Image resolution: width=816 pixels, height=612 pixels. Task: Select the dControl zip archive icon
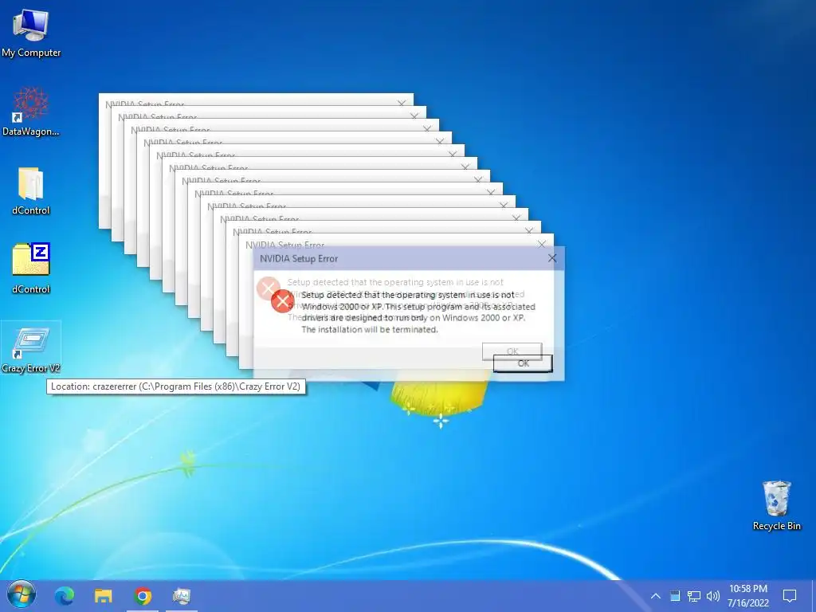[x=31, y=269]
